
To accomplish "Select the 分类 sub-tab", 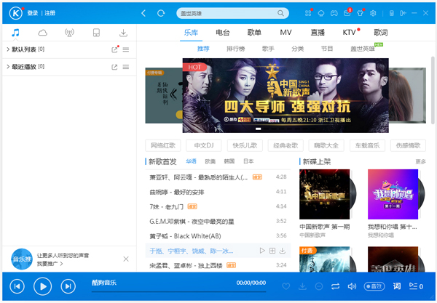I will coord(297,49).
